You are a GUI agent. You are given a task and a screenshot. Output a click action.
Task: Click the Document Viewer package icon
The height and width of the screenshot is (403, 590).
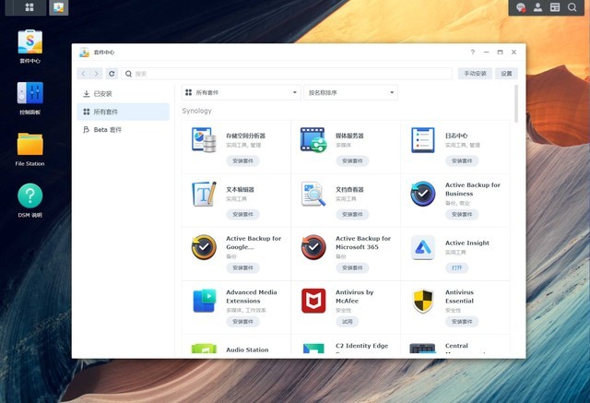point(313,194)
